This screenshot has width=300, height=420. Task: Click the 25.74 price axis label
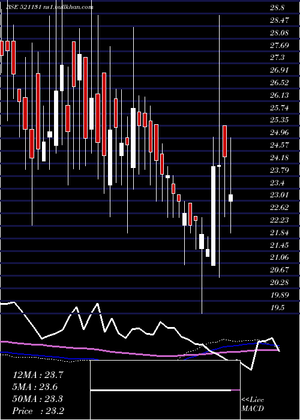click(x=279, y=108)
